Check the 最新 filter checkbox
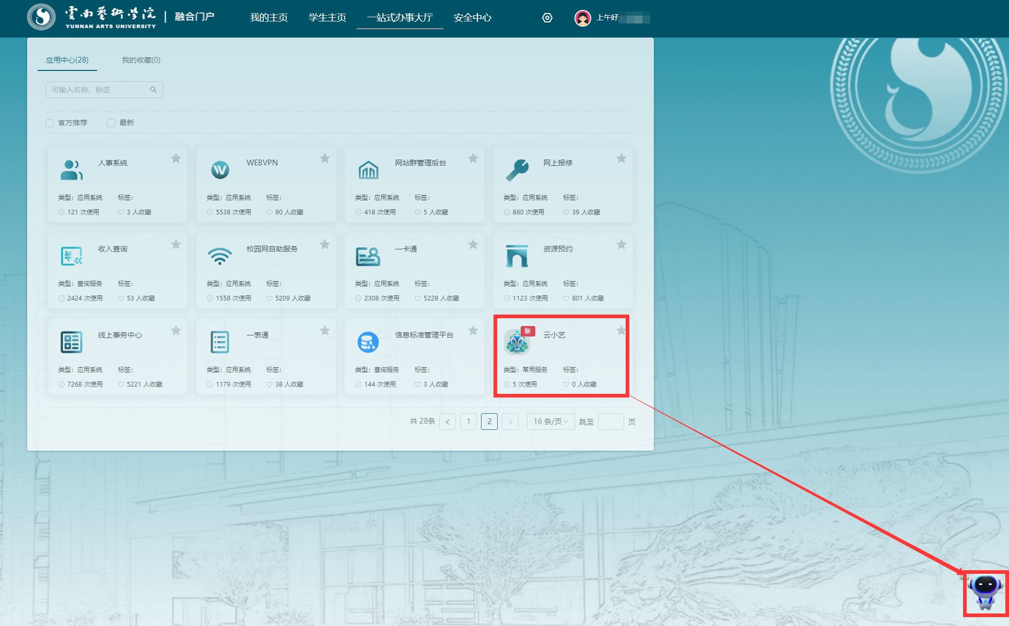The image size is (1009, 626). 111,123
